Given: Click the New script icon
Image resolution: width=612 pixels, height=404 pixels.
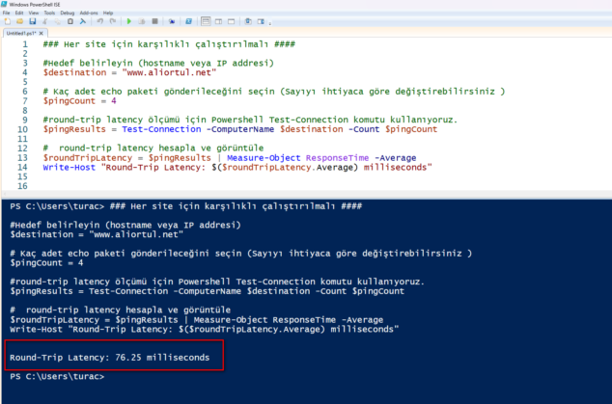Looking at the screenshot, I should coord(7,21).
